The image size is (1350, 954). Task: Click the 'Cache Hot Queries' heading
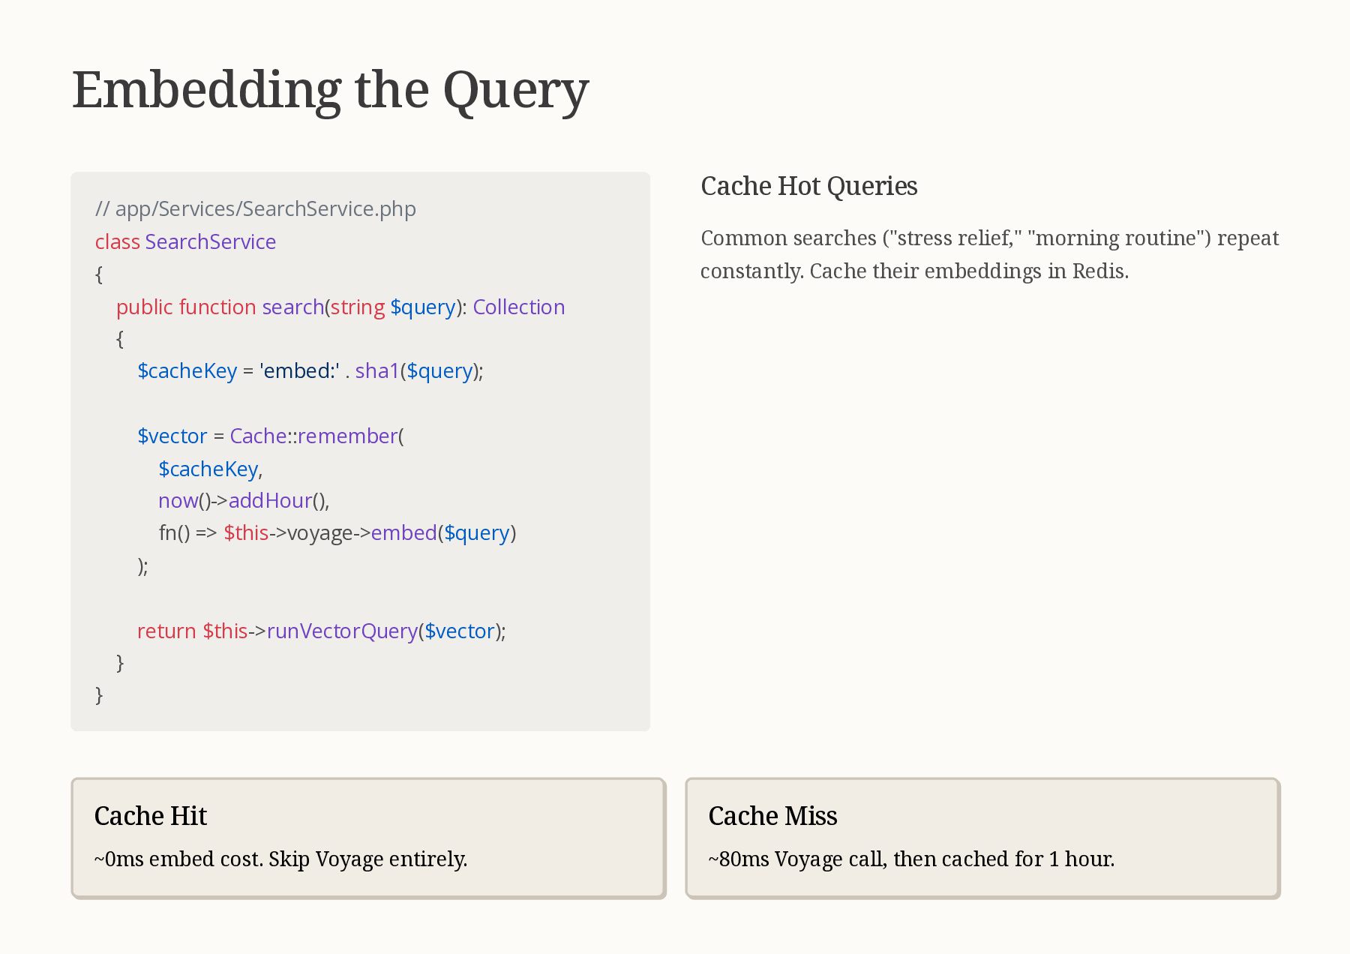click(x=809, y=186)
